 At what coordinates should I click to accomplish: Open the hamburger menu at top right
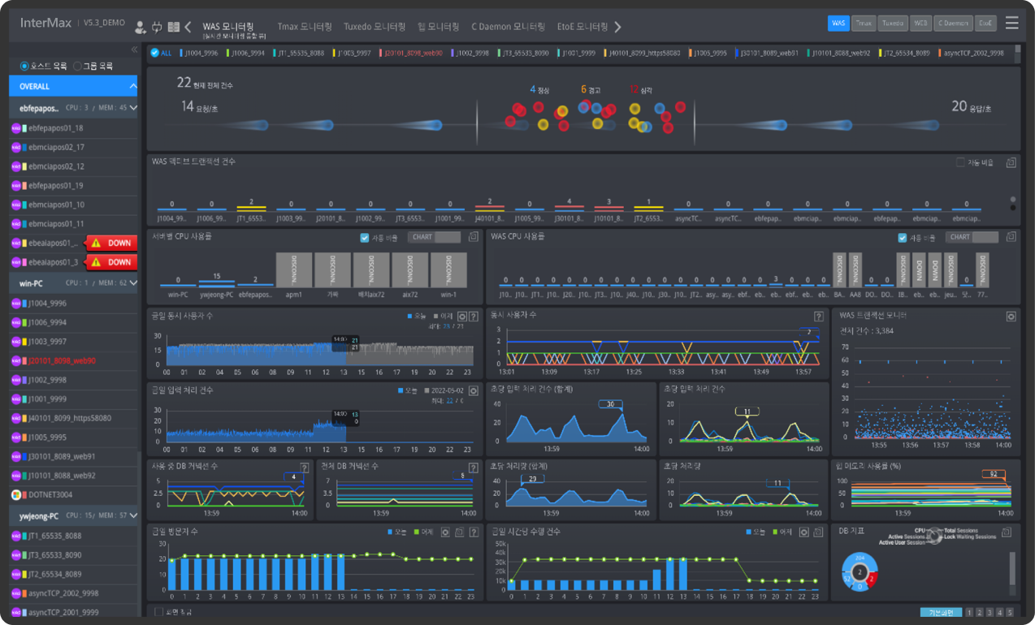1011,24
